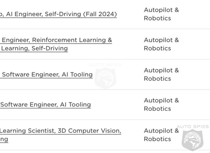This screenshot has width=210, height=153.
Task: Click the wrapped "Learning, Self-Driving" link line
Action: pos(34,48)
